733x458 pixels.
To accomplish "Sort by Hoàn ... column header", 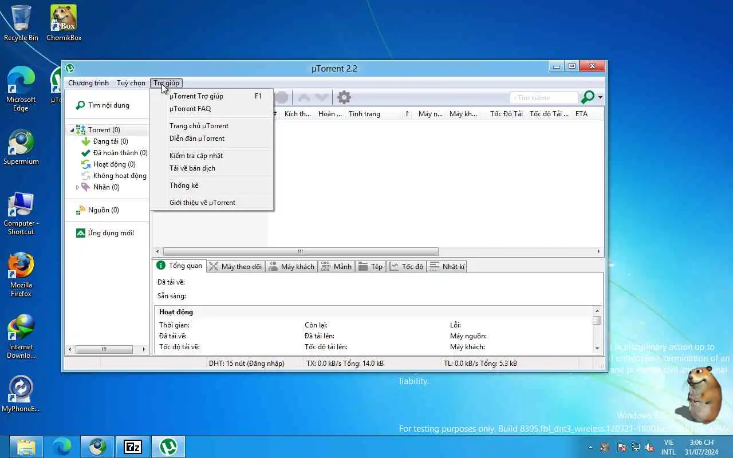I will [x=330, y=114].
